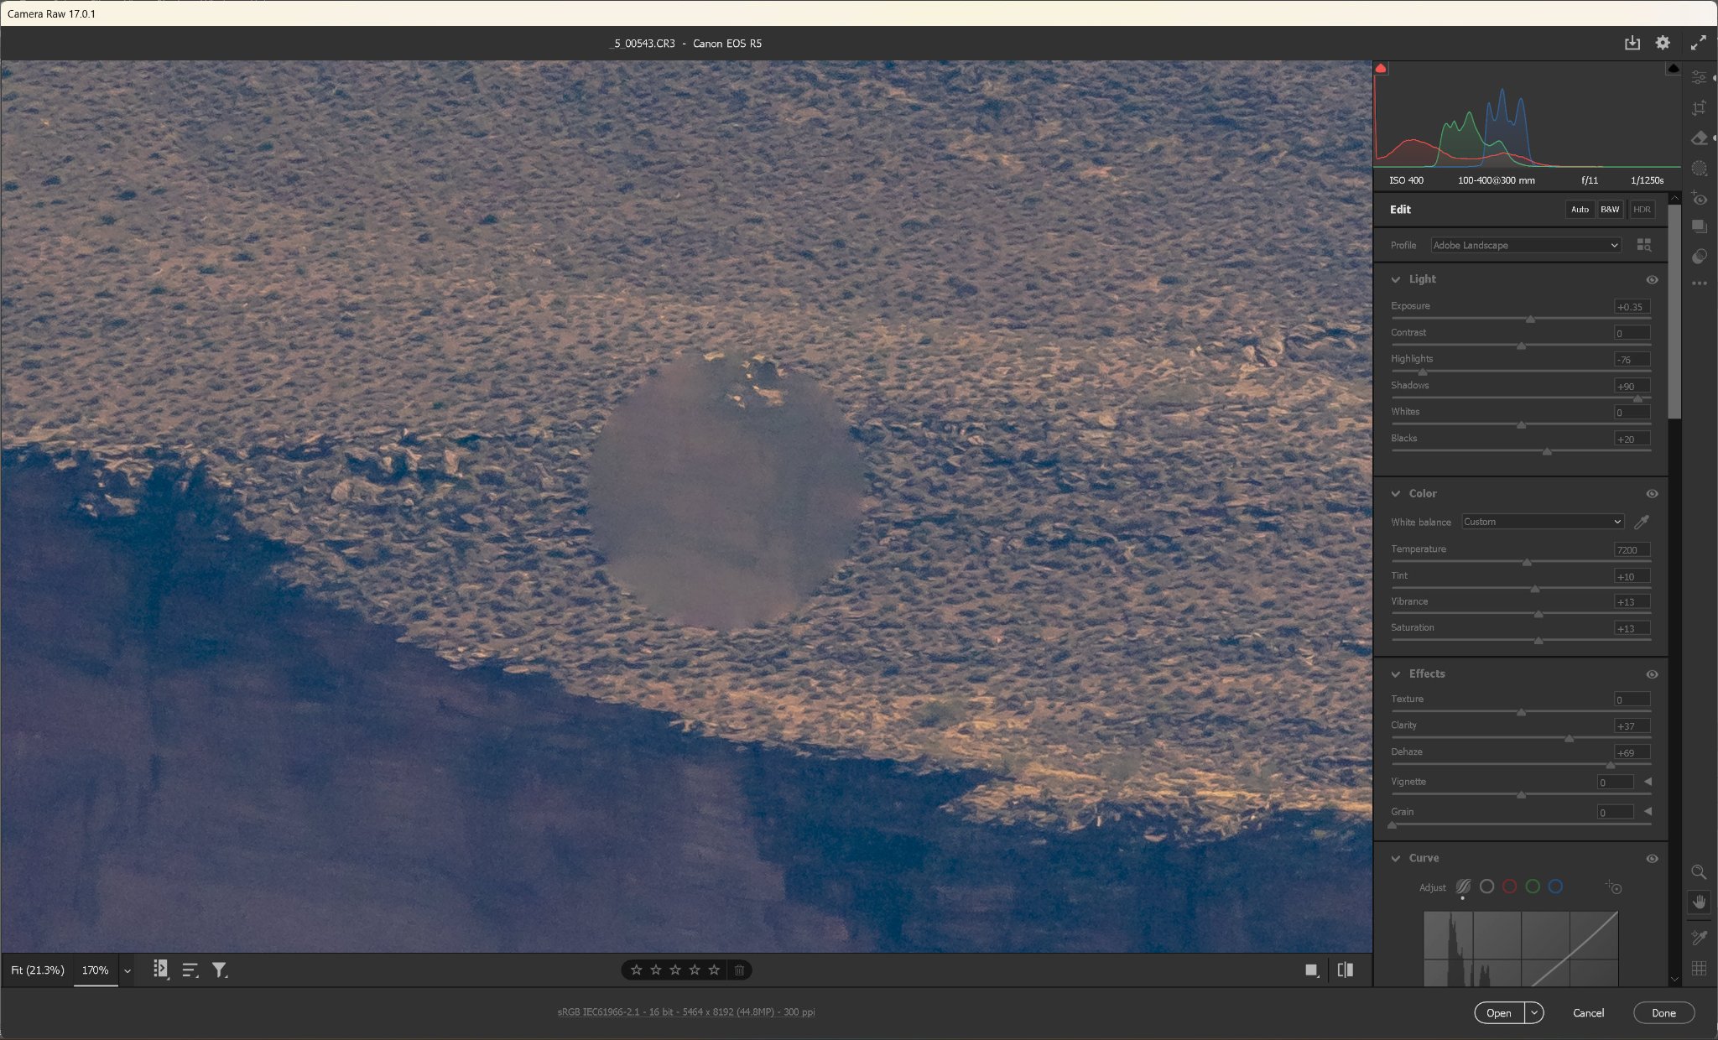Click the Zoom magnifier tool
The width and height of the screenshot is (1718, 1040).
coord(1699,872)
